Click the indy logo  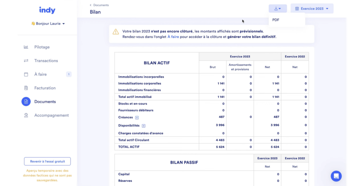click(47, 10)
